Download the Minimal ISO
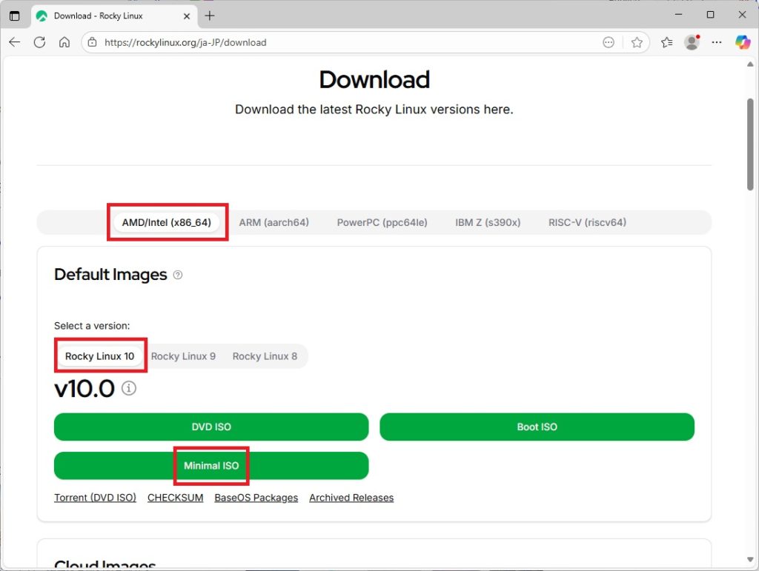 tap(211, 466)
